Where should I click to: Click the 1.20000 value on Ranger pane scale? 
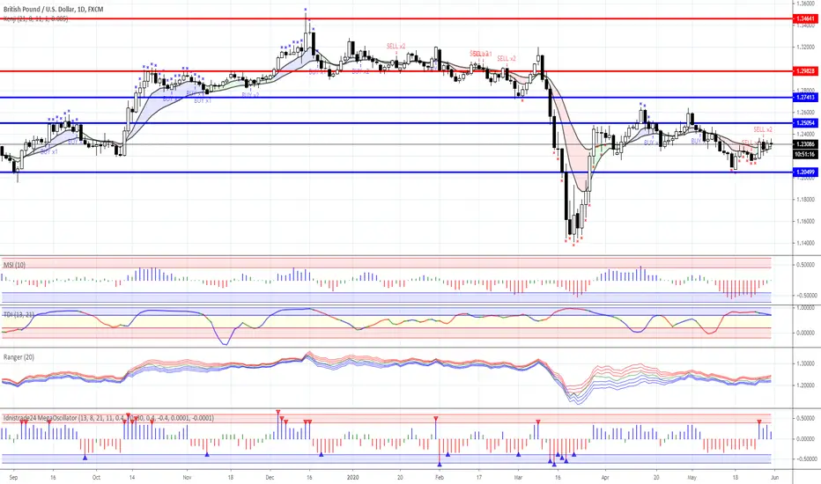coord(805,385)
